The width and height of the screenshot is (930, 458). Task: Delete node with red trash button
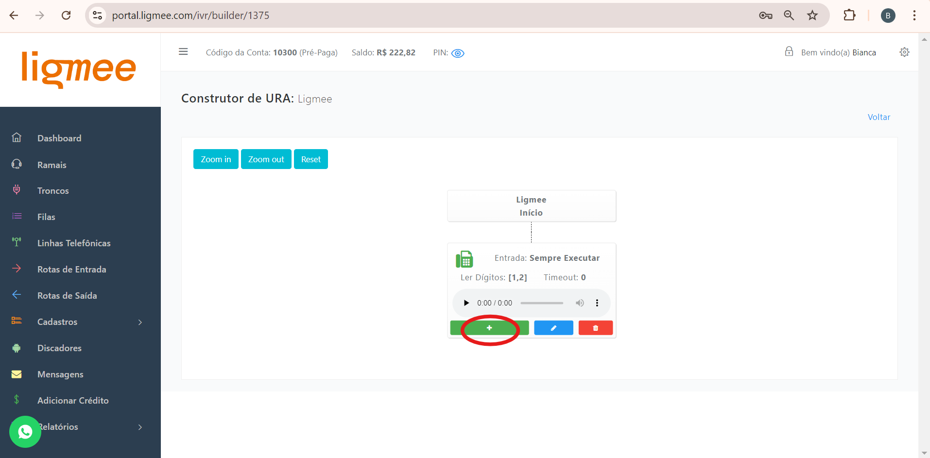click(595, 328)
